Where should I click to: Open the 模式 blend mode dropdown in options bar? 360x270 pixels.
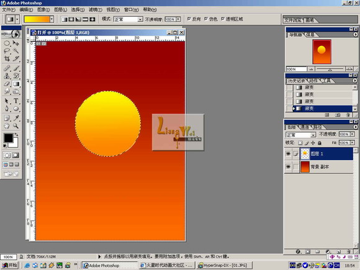(x=128, y=19)
